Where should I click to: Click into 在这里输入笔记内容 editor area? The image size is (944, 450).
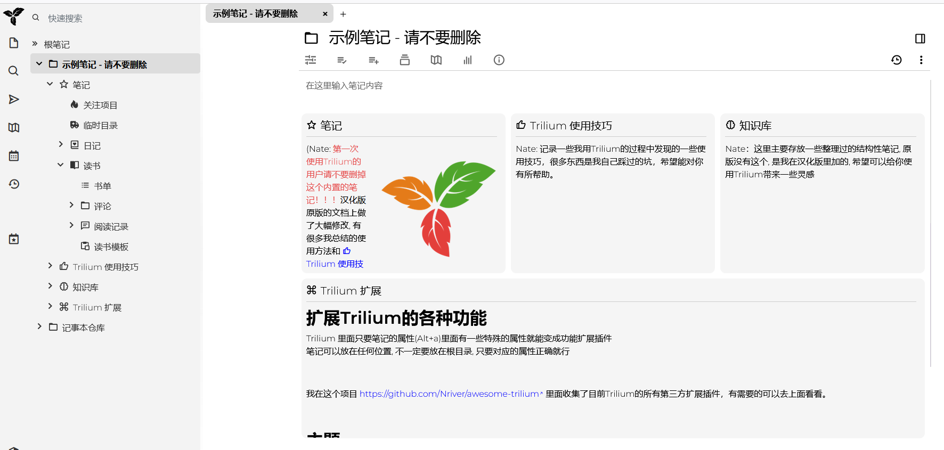(615, 86)
